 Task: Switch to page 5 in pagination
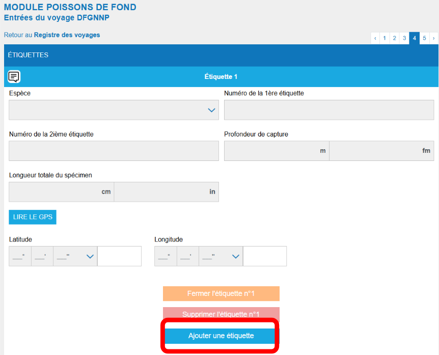coord(424,38)
